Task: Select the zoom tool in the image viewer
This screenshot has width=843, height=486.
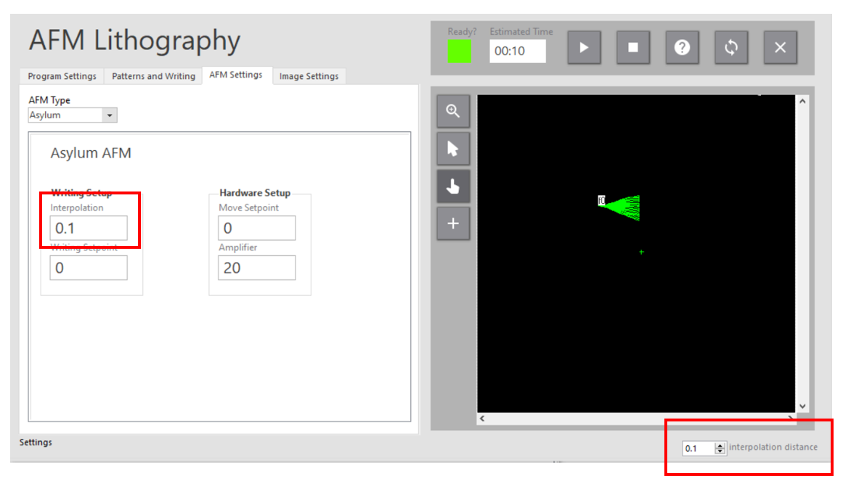Action: (x=452, y=110)
